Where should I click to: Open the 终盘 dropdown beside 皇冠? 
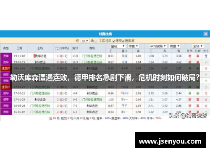point(133,46)
